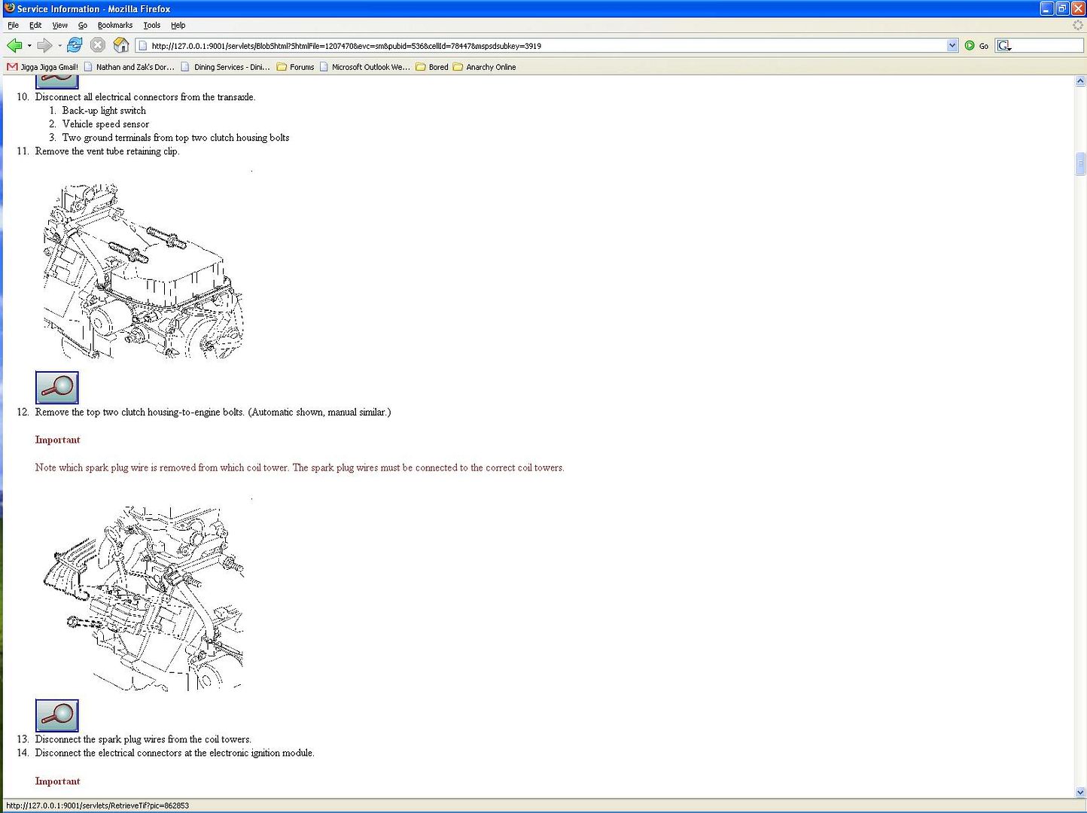Click the Reload page icon

click(x=75, y=45)
